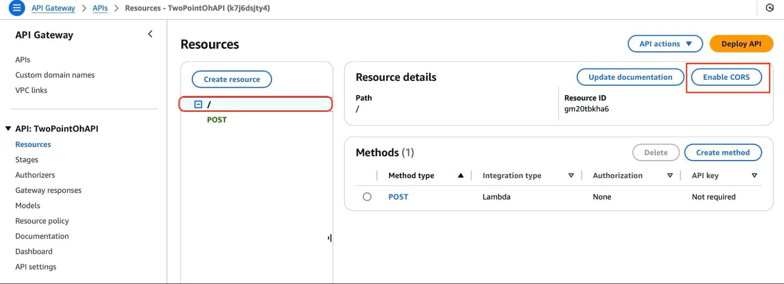Open Models in the sidebar
Image resolution: width=784 pixels, height=284 pixels.
[x=27, y=206]
